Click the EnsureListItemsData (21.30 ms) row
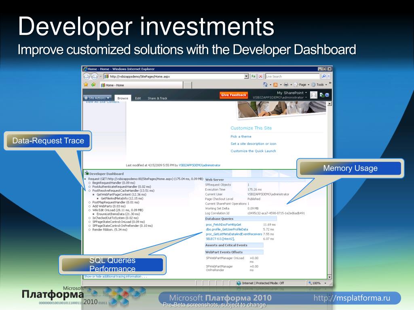414x310 pixels. point(118,214)
